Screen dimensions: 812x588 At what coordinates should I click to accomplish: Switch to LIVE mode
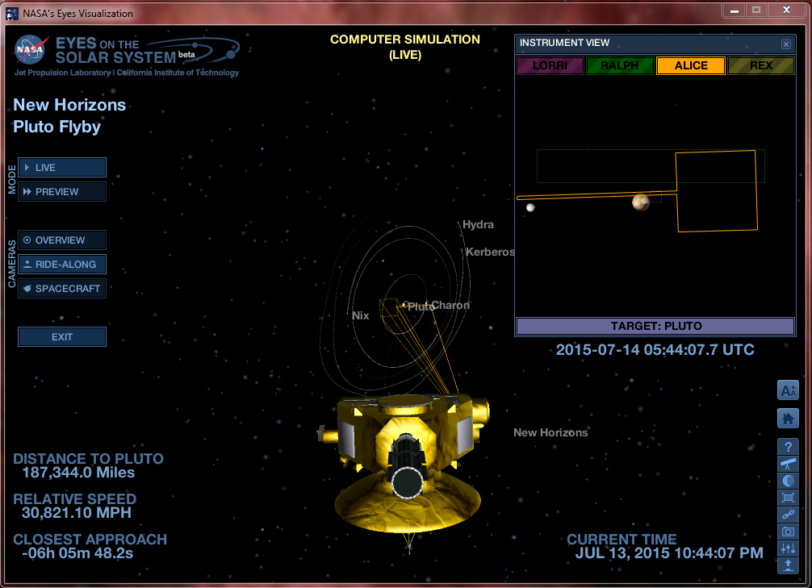pyautogui.click(x=62, y=168)
